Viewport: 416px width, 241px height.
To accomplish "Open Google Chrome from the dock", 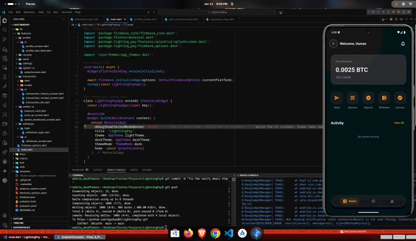I will point(215,233).
